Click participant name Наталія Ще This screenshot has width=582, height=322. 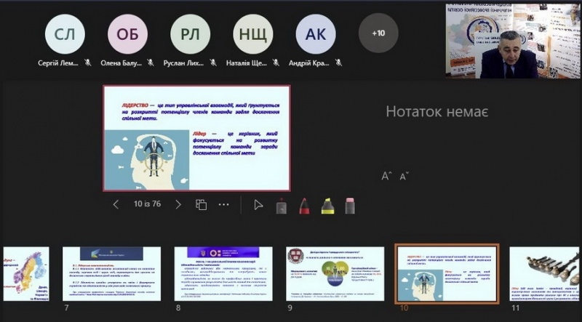pyautogui.click(x=247, y=63)
